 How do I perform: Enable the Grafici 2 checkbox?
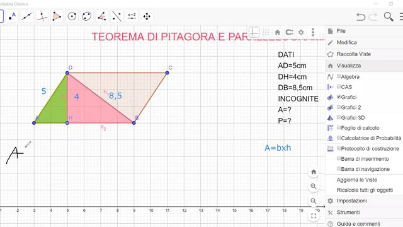[x=339, y=107]
